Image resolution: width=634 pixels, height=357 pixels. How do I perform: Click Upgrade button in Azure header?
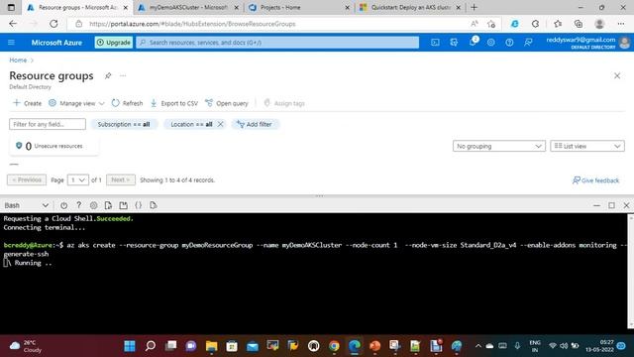point(114,43)
